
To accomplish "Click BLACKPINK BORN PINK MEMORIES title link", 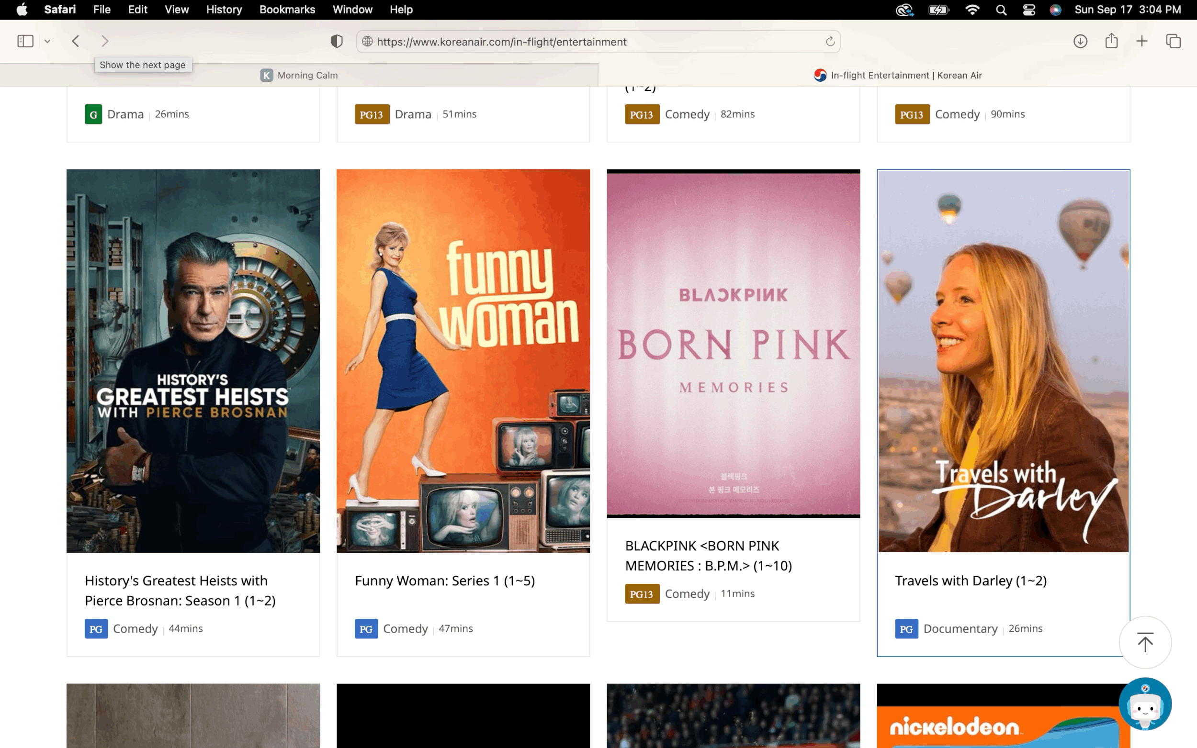I will pos(708,556).
